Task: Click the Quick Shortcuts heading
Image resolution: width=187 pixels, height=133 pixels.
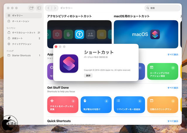Action: [x=59, y=121]
